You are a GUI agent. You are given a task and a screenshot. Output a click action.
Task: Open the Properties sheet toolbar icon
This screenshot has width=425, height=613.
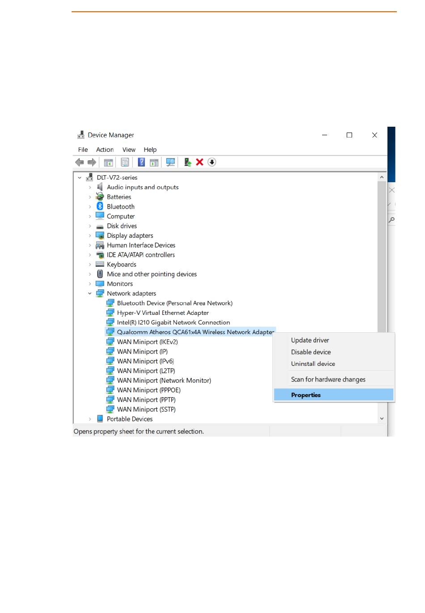pyautogui.click(x=125, y=162)
